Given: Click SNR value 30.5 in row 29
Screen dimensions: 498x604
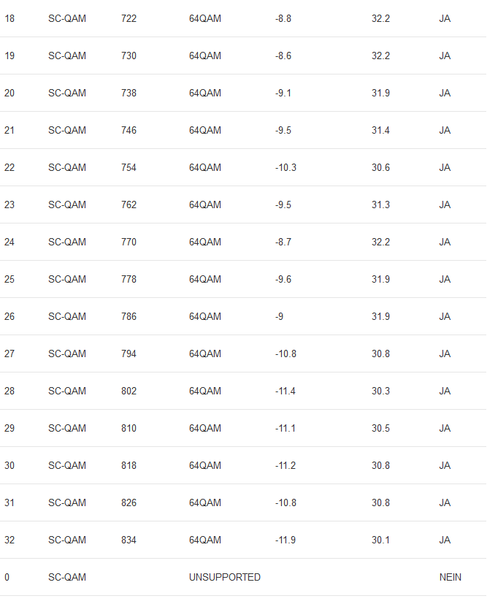Looking at the screenshot, I should [380, 428].
